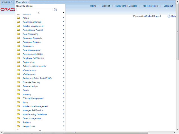Click the folder icon beside Cost Accounting

point(18,34)
